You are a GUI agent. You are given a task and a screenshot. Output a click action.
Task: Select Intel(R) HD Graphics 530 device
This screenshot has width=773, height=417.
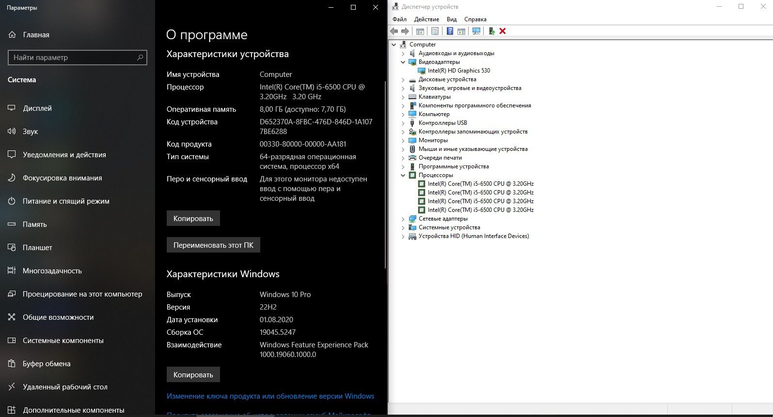[x=459, y=71]
